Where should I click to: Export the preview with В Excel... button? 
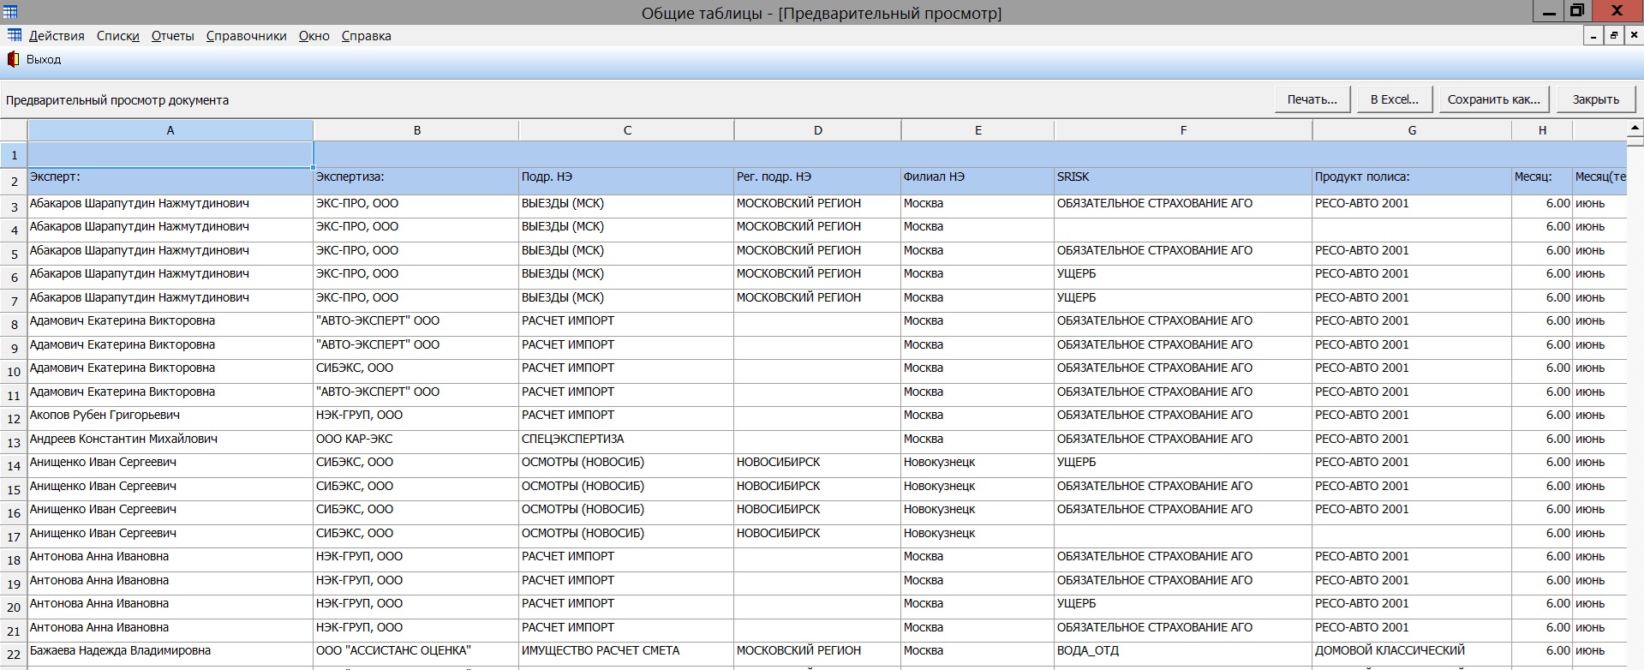1395,99
